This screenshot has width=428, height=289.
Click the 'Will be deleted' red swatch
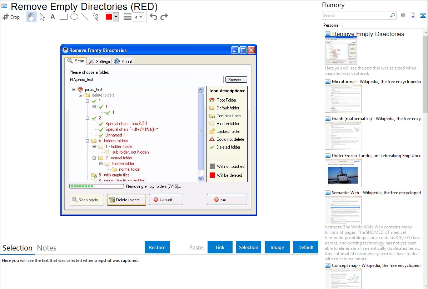[212, 175]
